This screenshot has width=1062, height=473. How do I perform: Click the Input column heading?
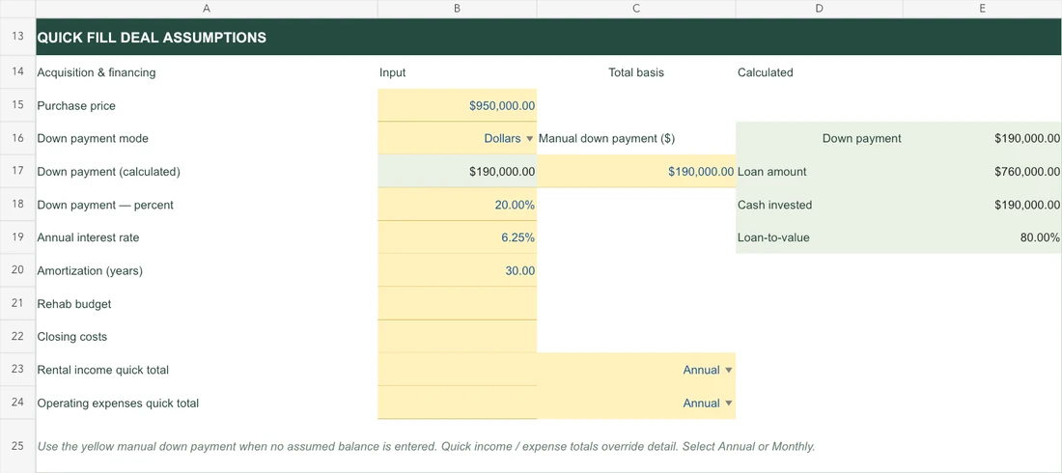[393, 72]
